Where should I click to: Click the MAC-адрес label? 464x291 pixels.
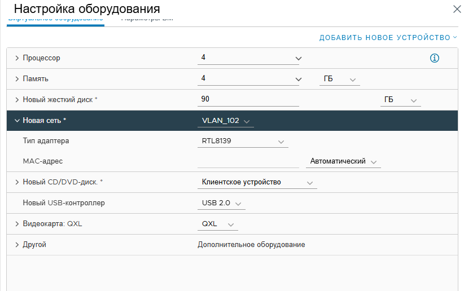42,161
